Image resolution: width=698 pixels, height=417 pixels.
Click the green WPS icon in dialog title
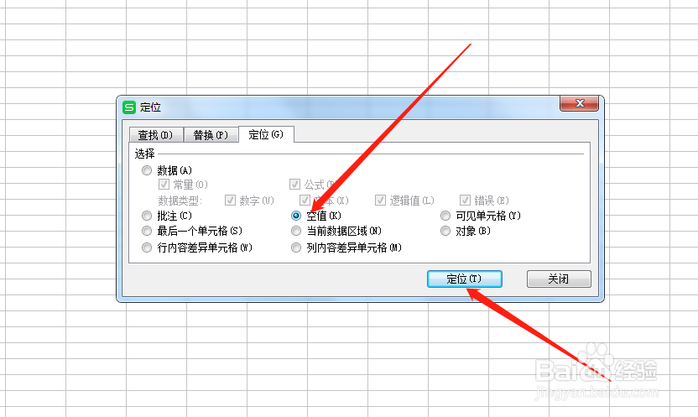129,107
